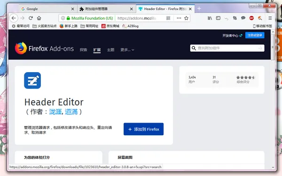Open author link 泷涯
The image size is (282, 176).
click(55, 112)
